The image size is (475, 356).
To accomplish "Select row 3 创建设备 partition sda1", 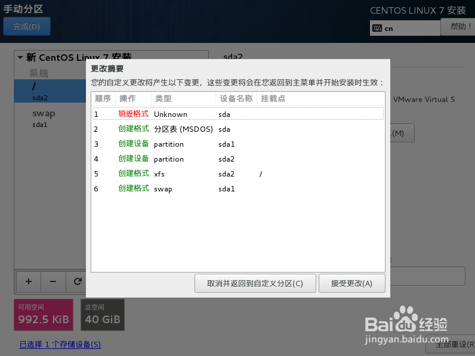I will [x=238, y=144].
